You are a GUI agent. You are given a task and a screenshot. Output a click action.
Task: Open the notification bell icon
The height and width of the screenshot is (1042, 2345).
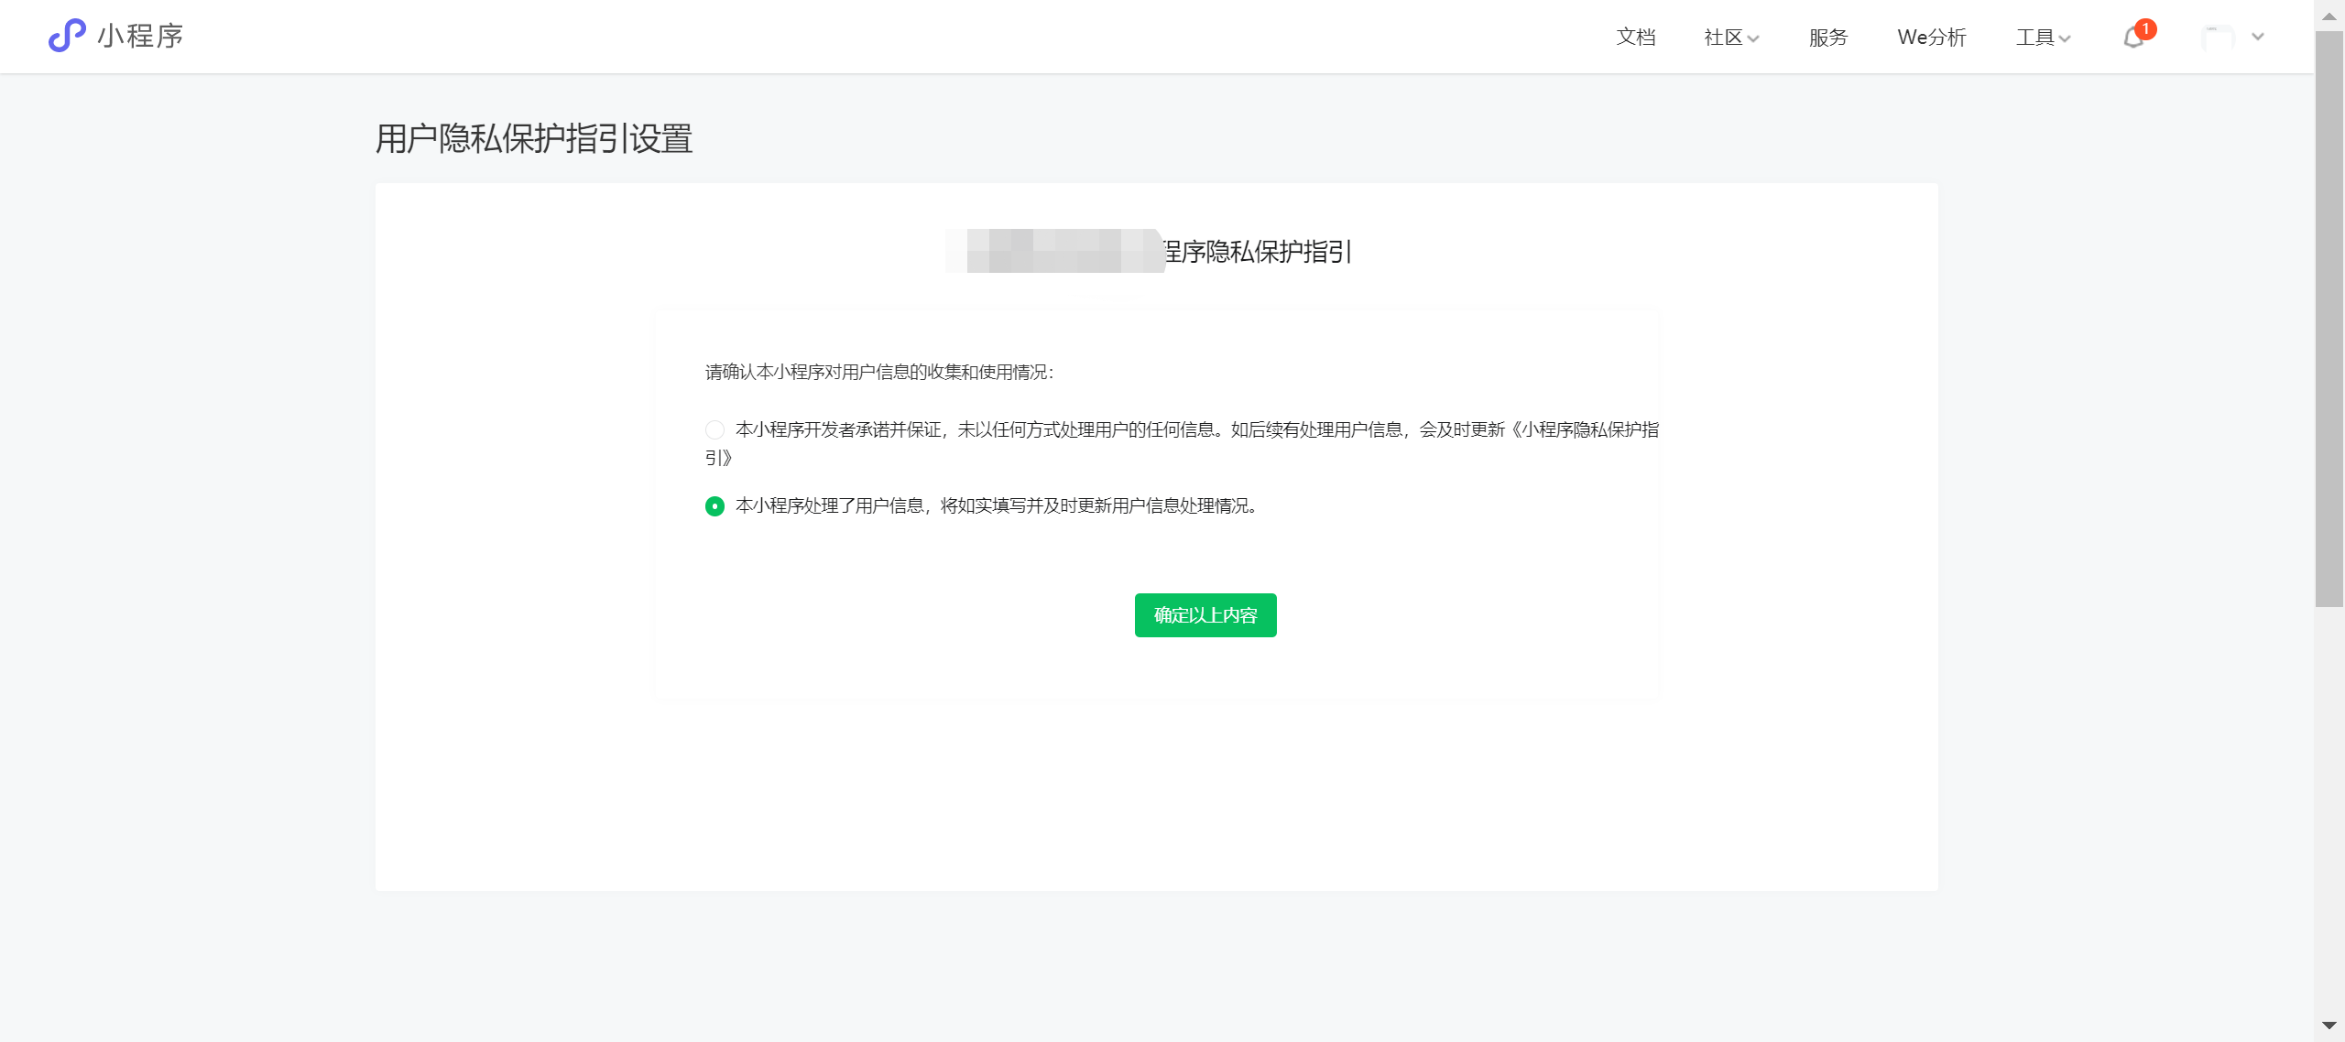coord(2132,38)
